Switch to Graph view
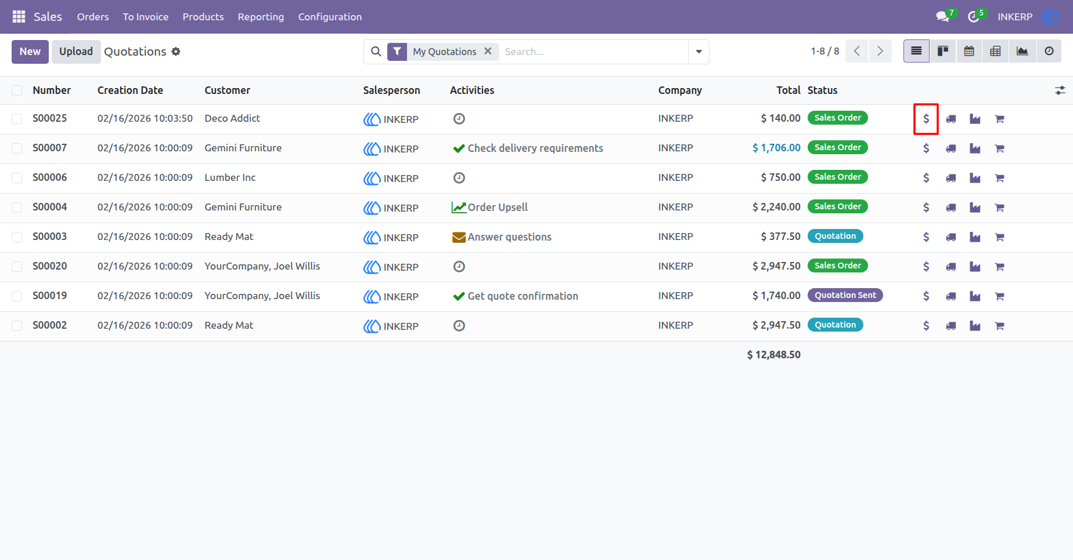The image size is (1073, 560). [x=1022, y=52]
